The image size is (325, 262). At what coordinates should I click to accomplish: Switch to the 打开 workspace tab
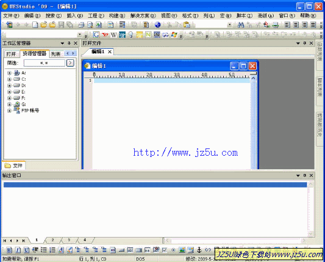[x=11, y=54]
